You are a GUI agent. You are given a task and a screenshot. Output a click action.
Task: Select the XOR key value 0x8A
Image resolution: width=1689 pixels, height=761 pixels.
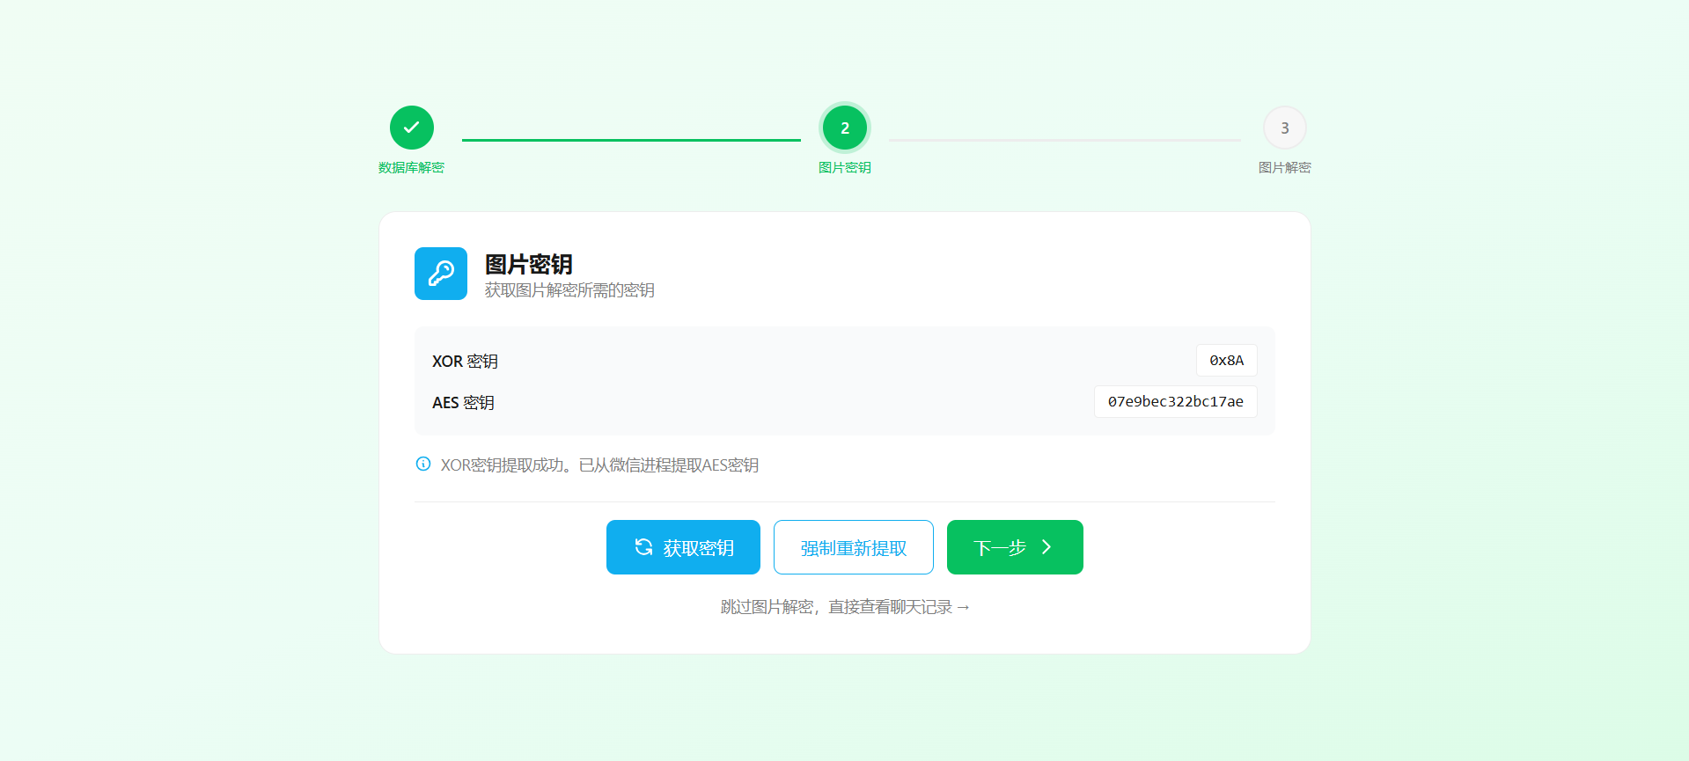[x=1226, y=361]
